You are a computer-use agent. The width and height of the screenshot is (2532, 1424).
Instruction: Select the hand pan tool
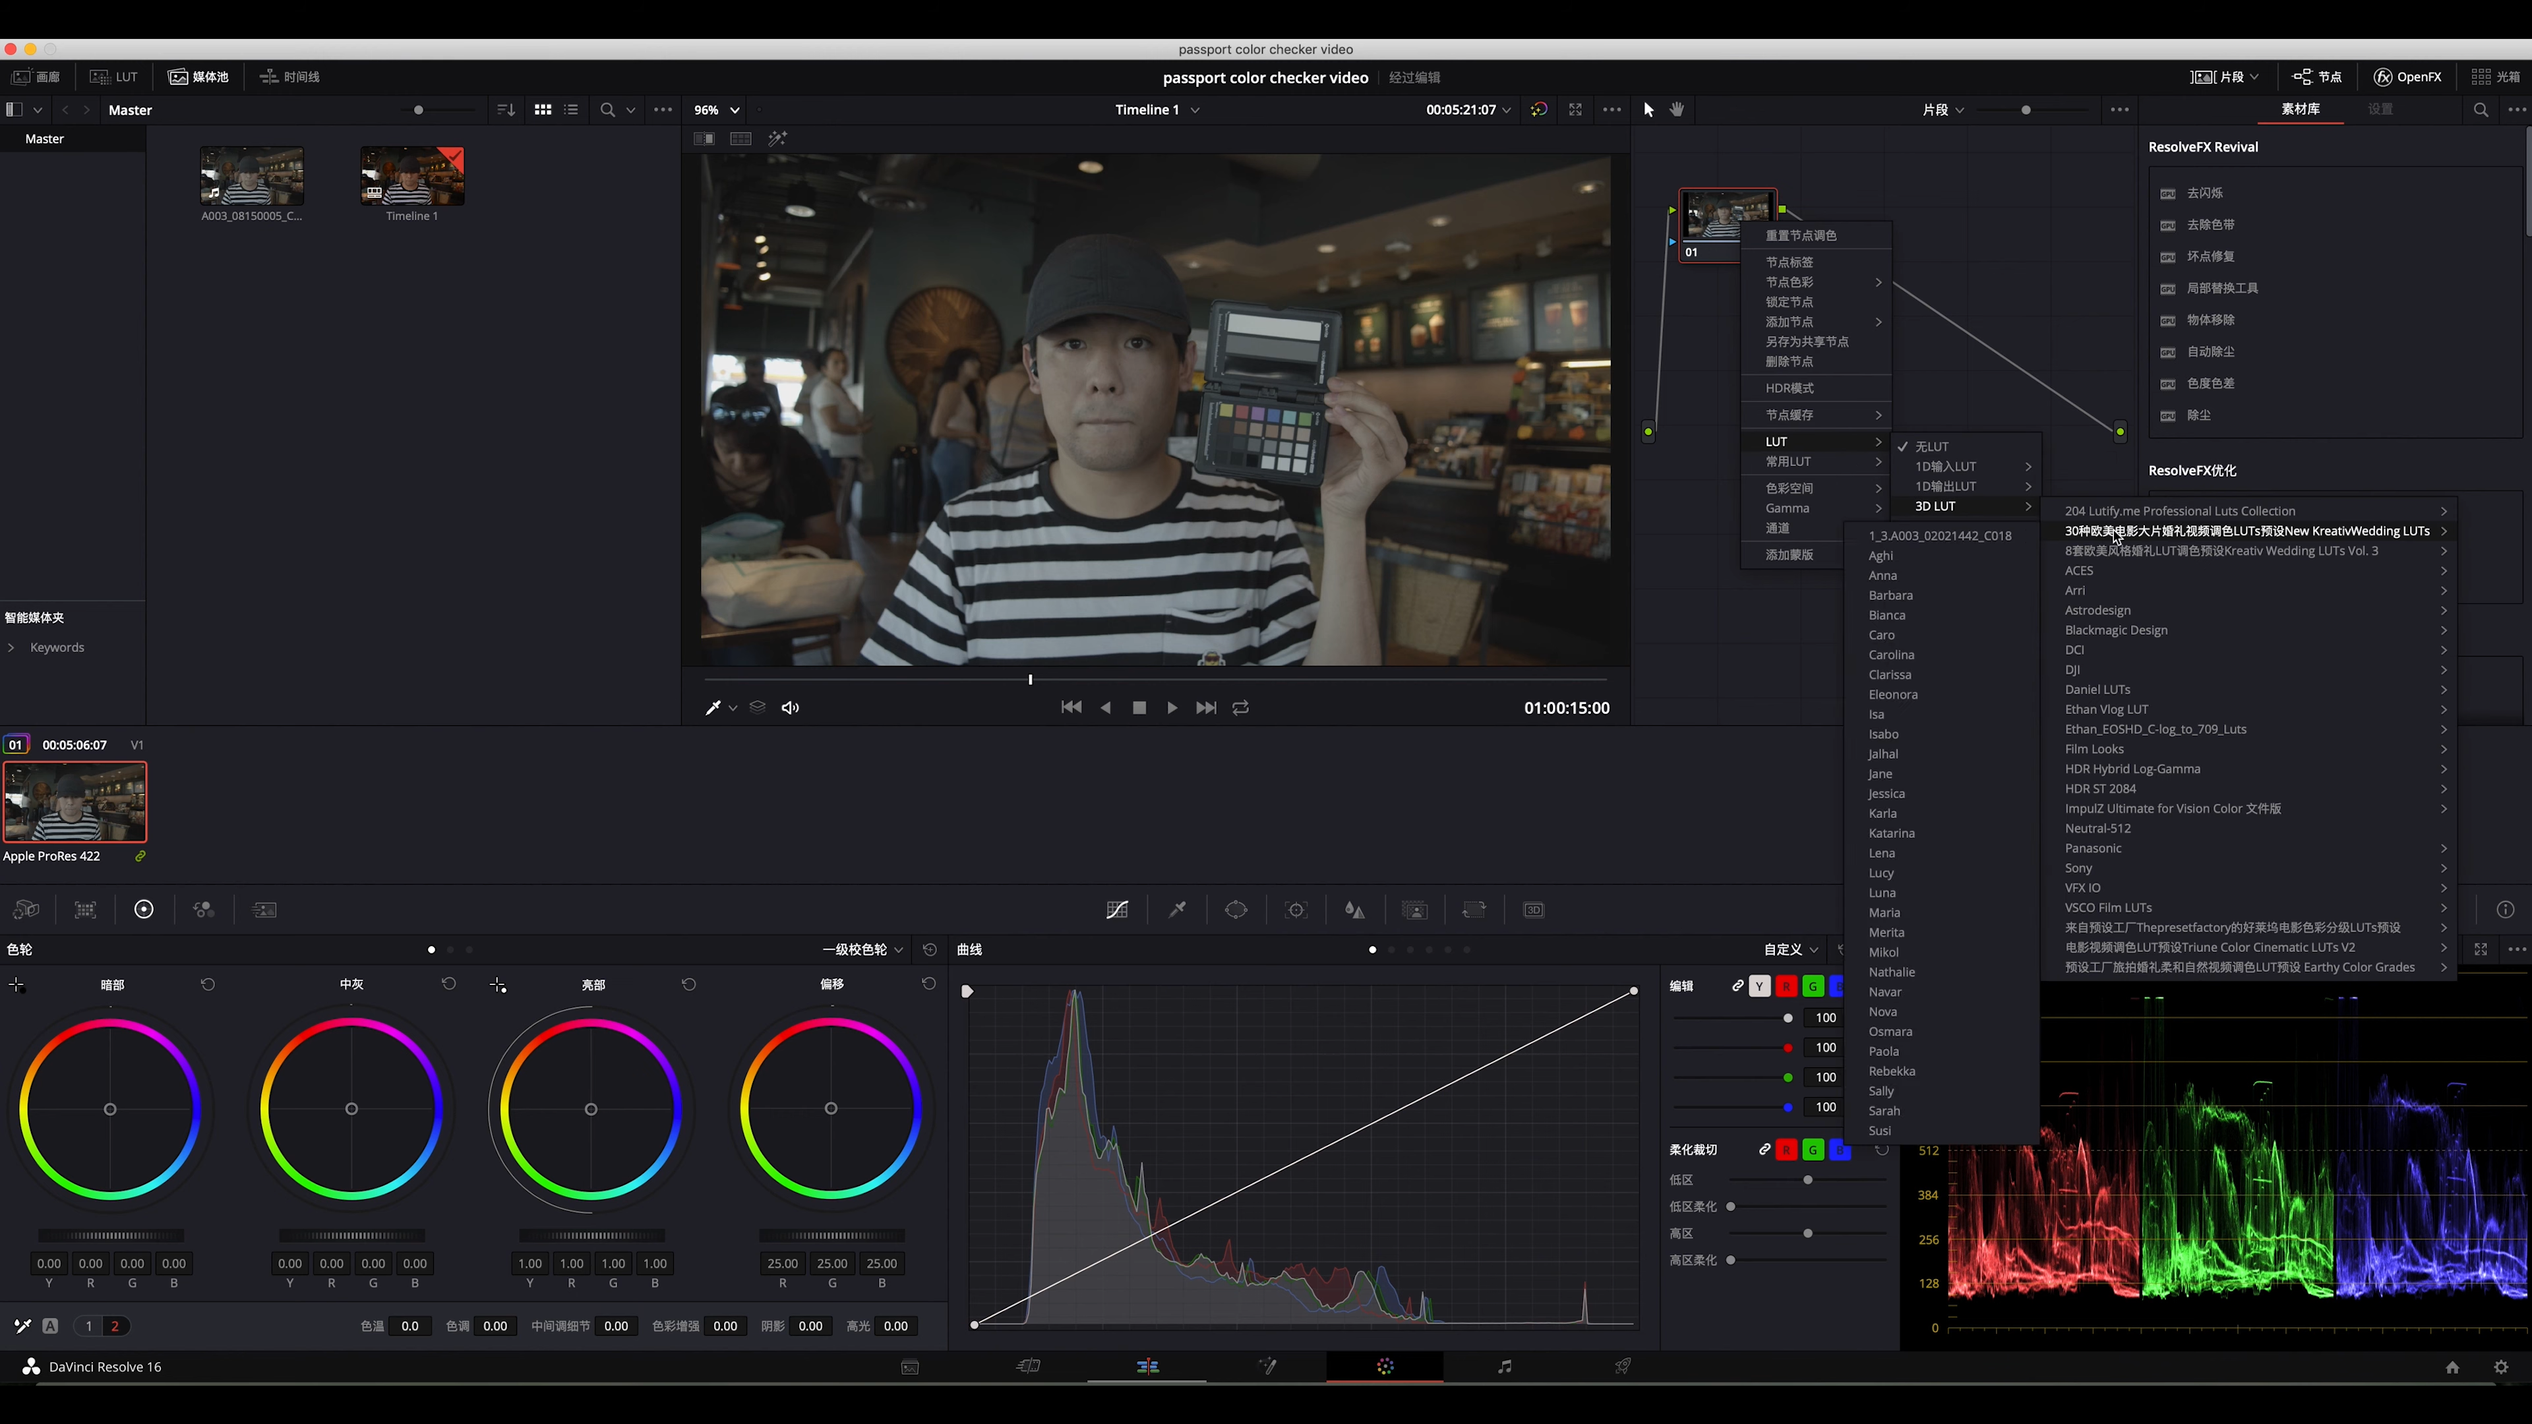point(1677,110)
